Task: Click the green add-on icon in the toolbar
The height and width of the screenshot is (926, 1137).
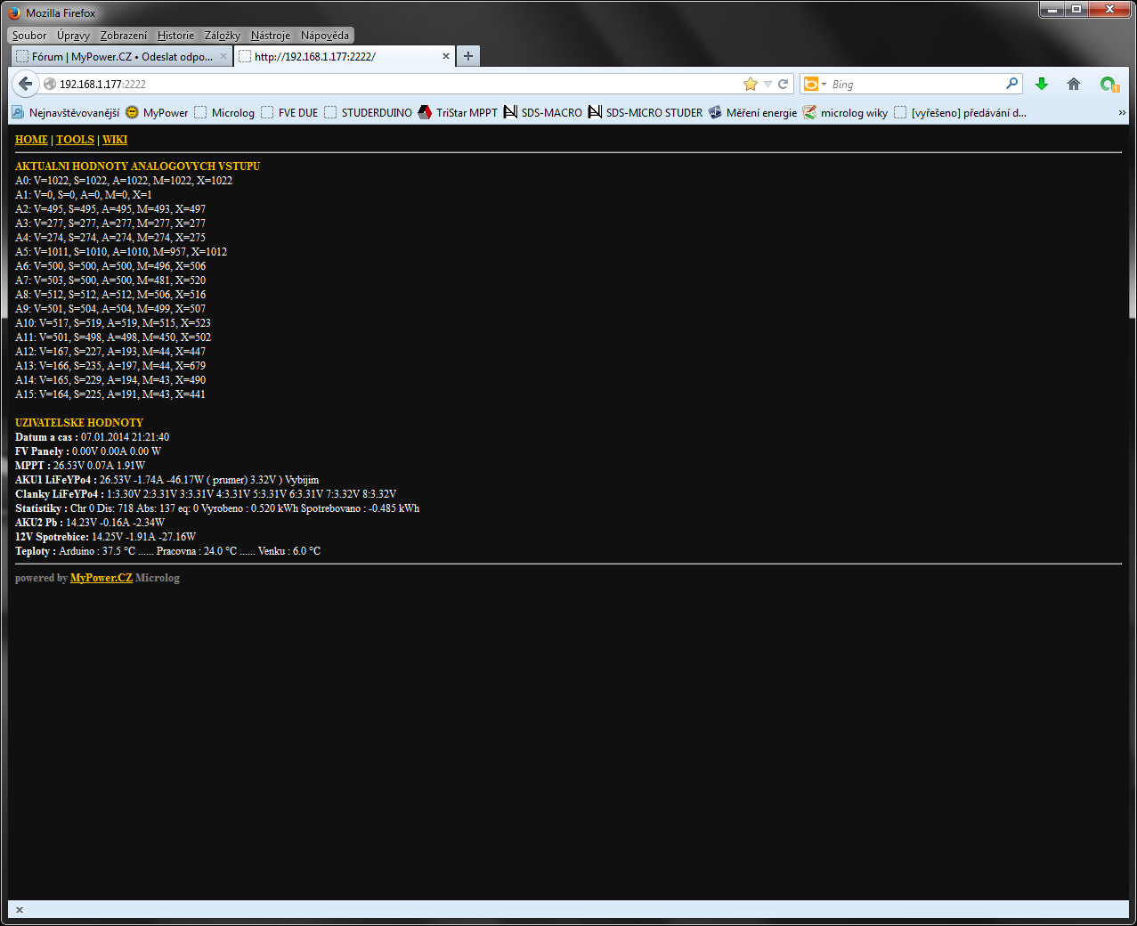Action: coord(1108,84)
